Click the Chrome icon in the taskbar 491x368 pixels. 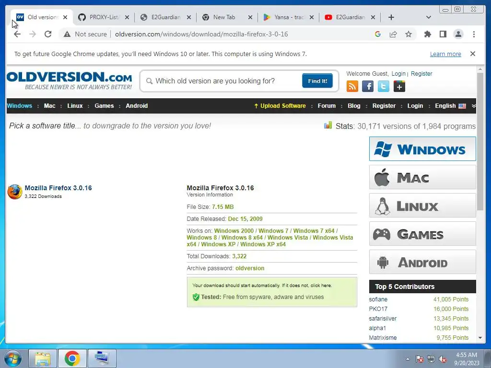72,358
